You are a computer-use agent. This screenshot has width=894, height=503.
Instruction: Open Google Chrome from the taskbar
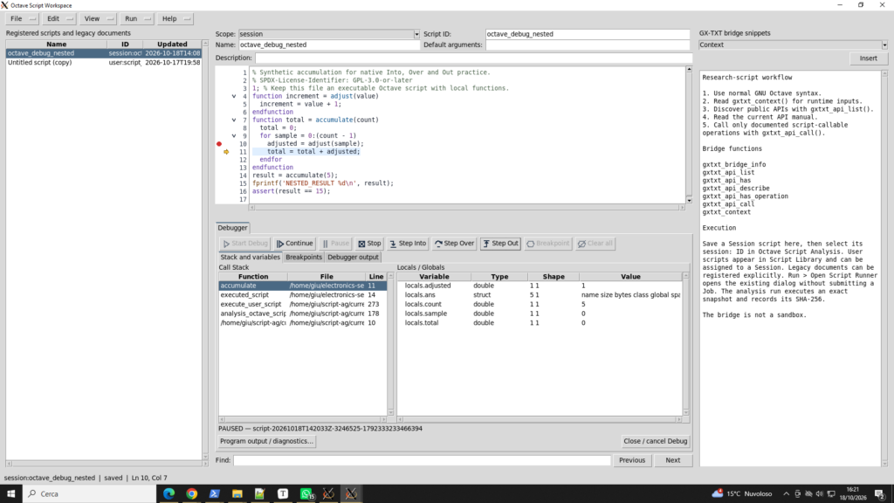coord(191,494)
